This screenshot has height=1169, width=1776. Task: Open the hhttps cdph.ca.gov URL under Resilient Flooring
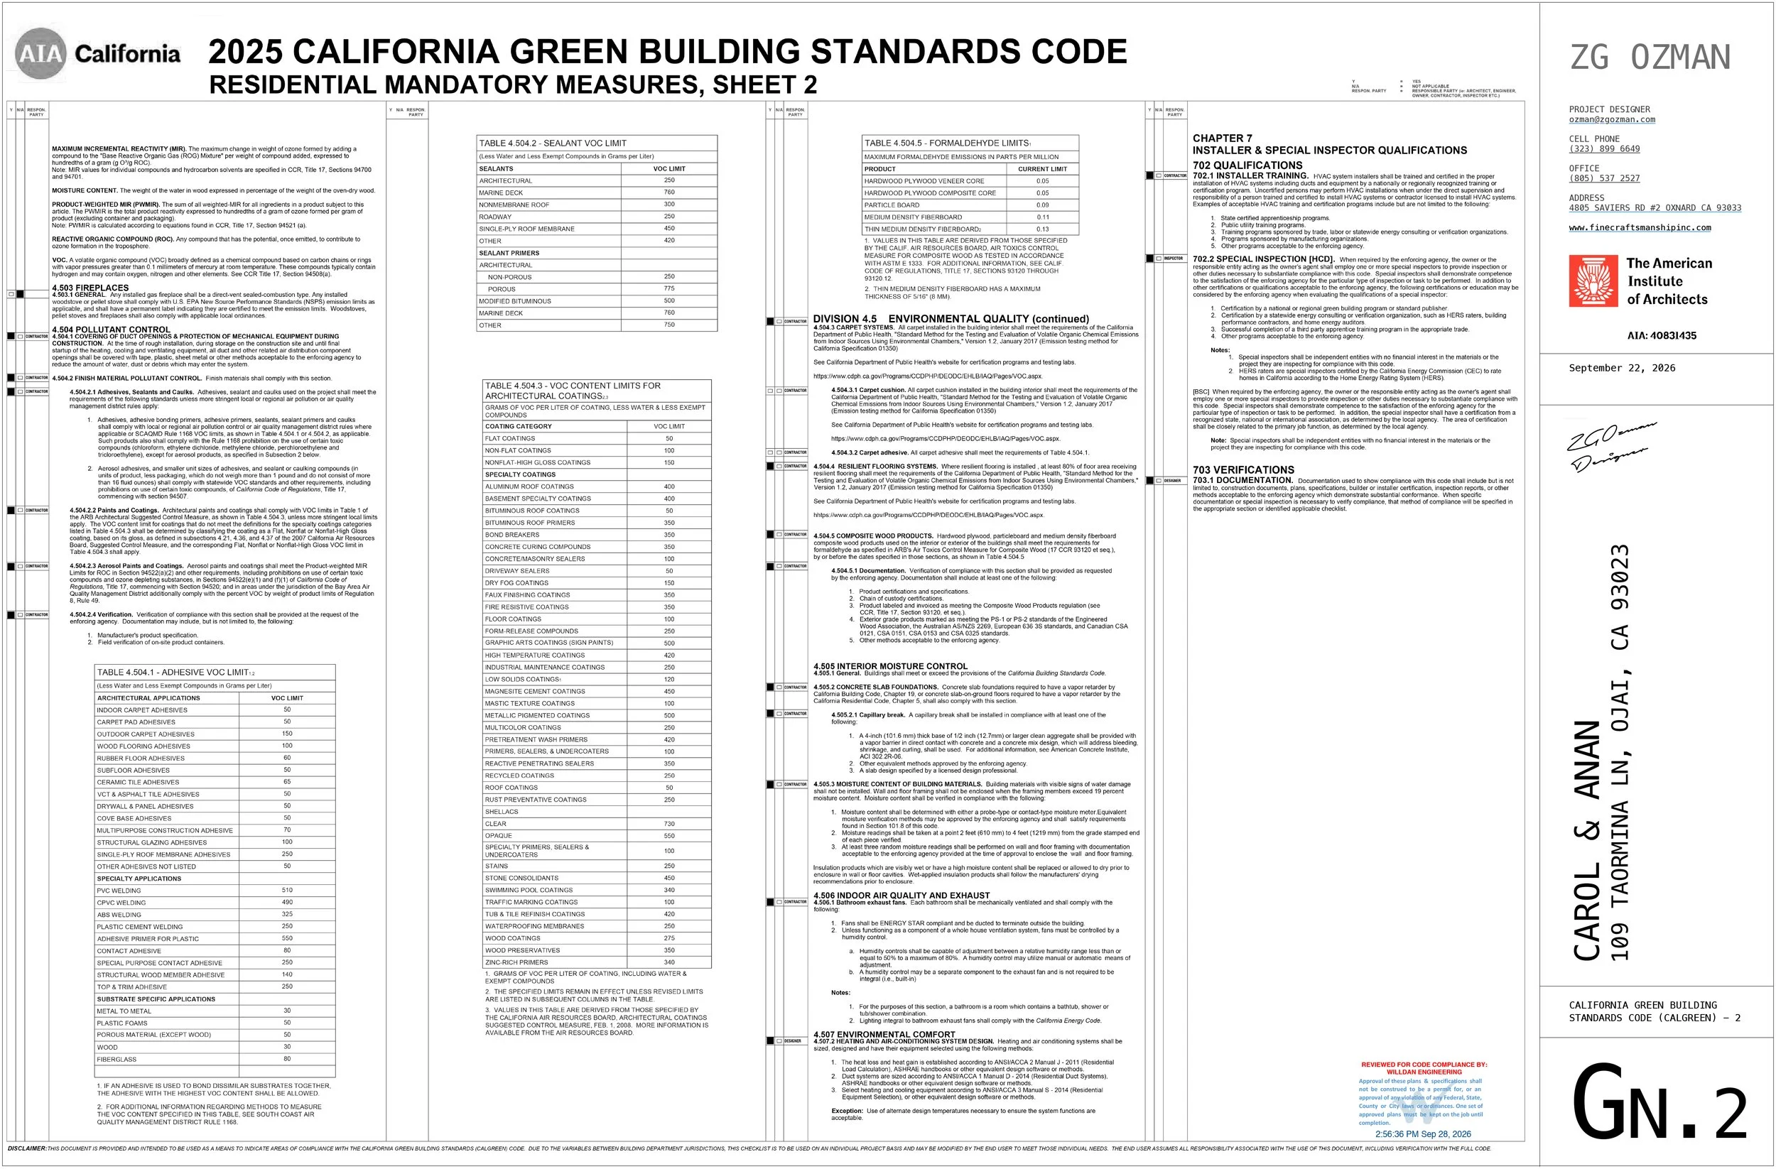click(928, 516)
